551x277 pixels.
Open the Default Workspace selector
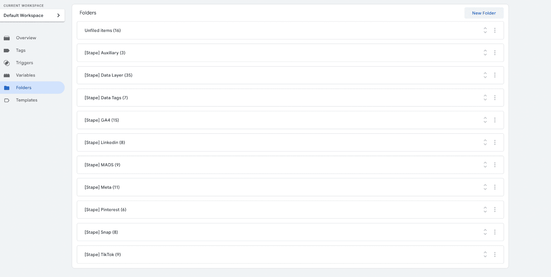pos(32,15)
